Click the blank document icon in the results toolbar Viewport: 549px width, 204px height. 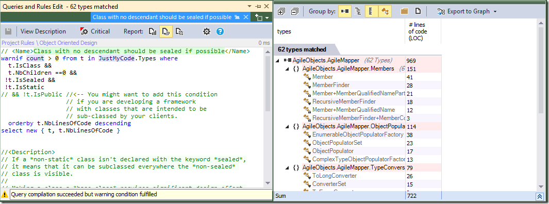[418, 11]
